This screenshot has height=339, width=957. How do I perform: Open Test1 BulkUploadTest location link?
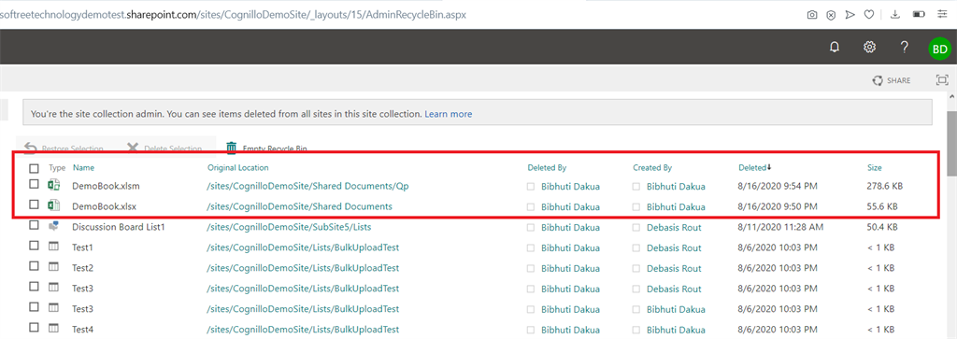point(304,248)
